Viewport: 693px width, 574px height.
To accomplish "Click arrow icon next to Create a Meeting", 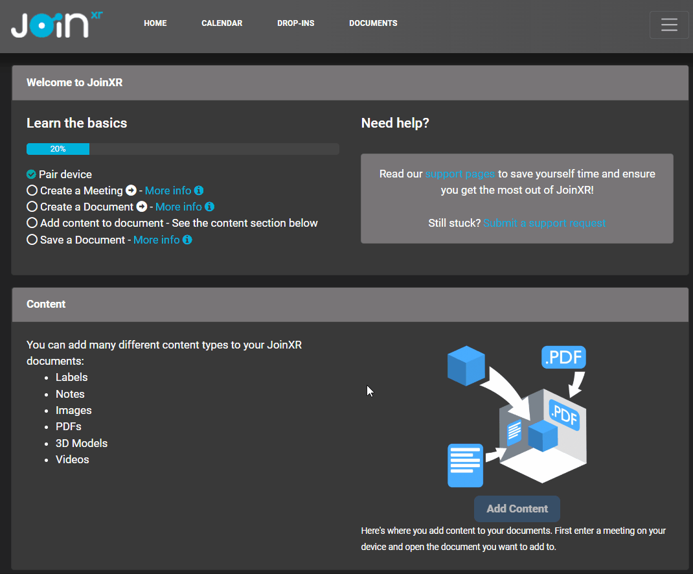I will 131,190.
